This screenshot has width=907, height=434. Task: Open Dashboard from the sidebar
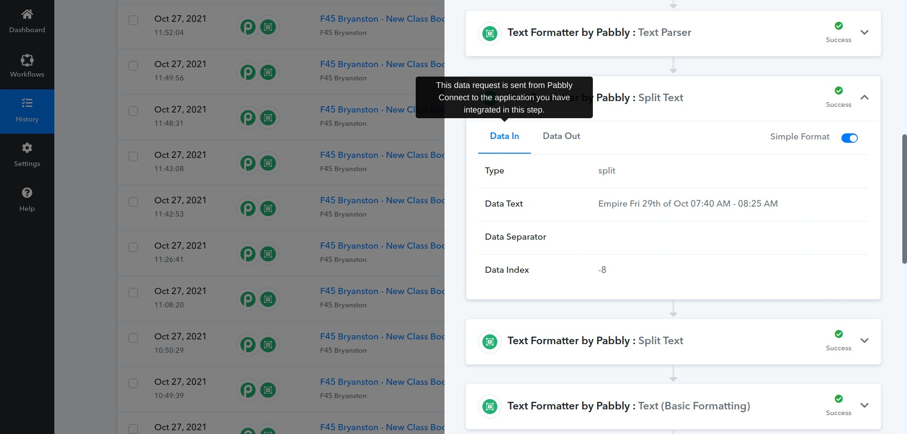pos(27,22)
